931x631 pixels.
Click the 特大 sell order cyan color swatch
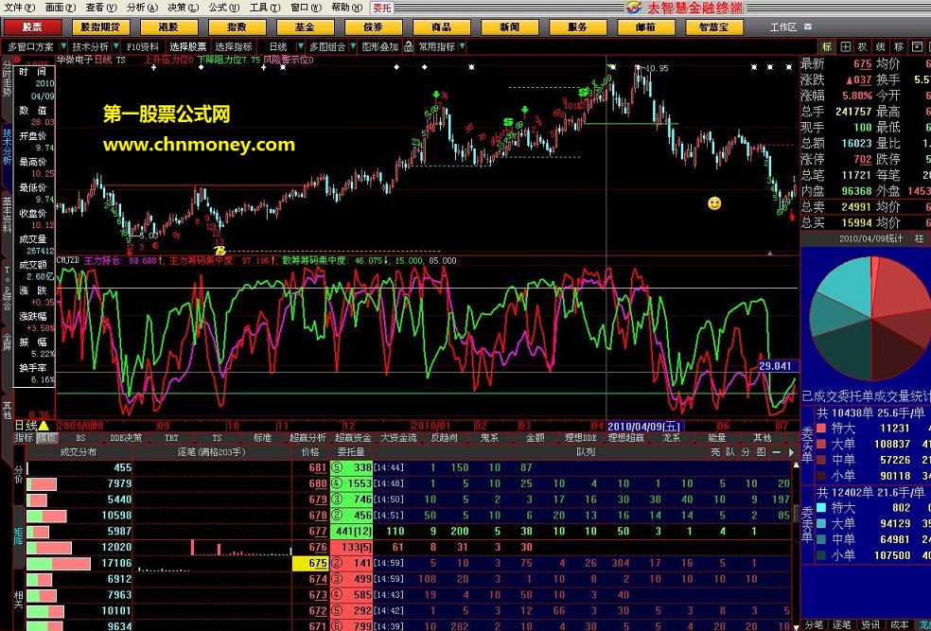click(x=821, y=507)
